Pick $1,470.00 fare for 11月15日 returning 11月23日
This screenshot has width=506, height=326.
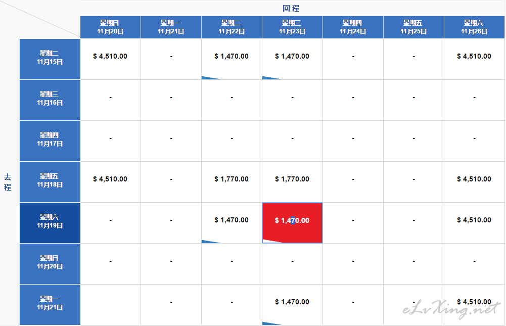(x=292, y=59)
